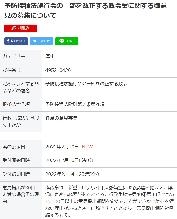177x219 pixels.
Task: Click the red 締切間近 badge
Action: pos(21,28)
